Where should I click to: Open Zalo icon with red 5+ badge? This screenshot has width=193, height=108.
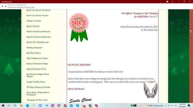84,105
